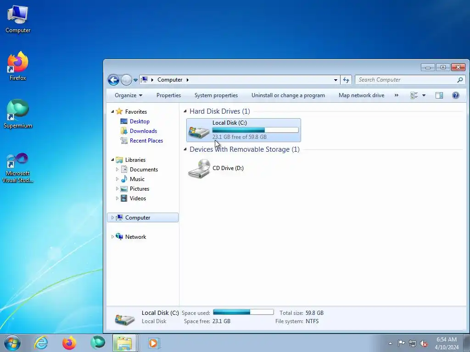Click Computer breadcrumb in address bar
The width and height of the screenshot is (470, 352).
click(x=170, y=80)
